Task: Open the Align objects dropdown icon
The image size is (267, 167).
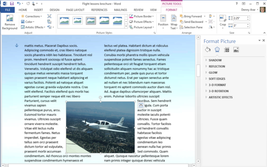Action: [x=212, y=16]
